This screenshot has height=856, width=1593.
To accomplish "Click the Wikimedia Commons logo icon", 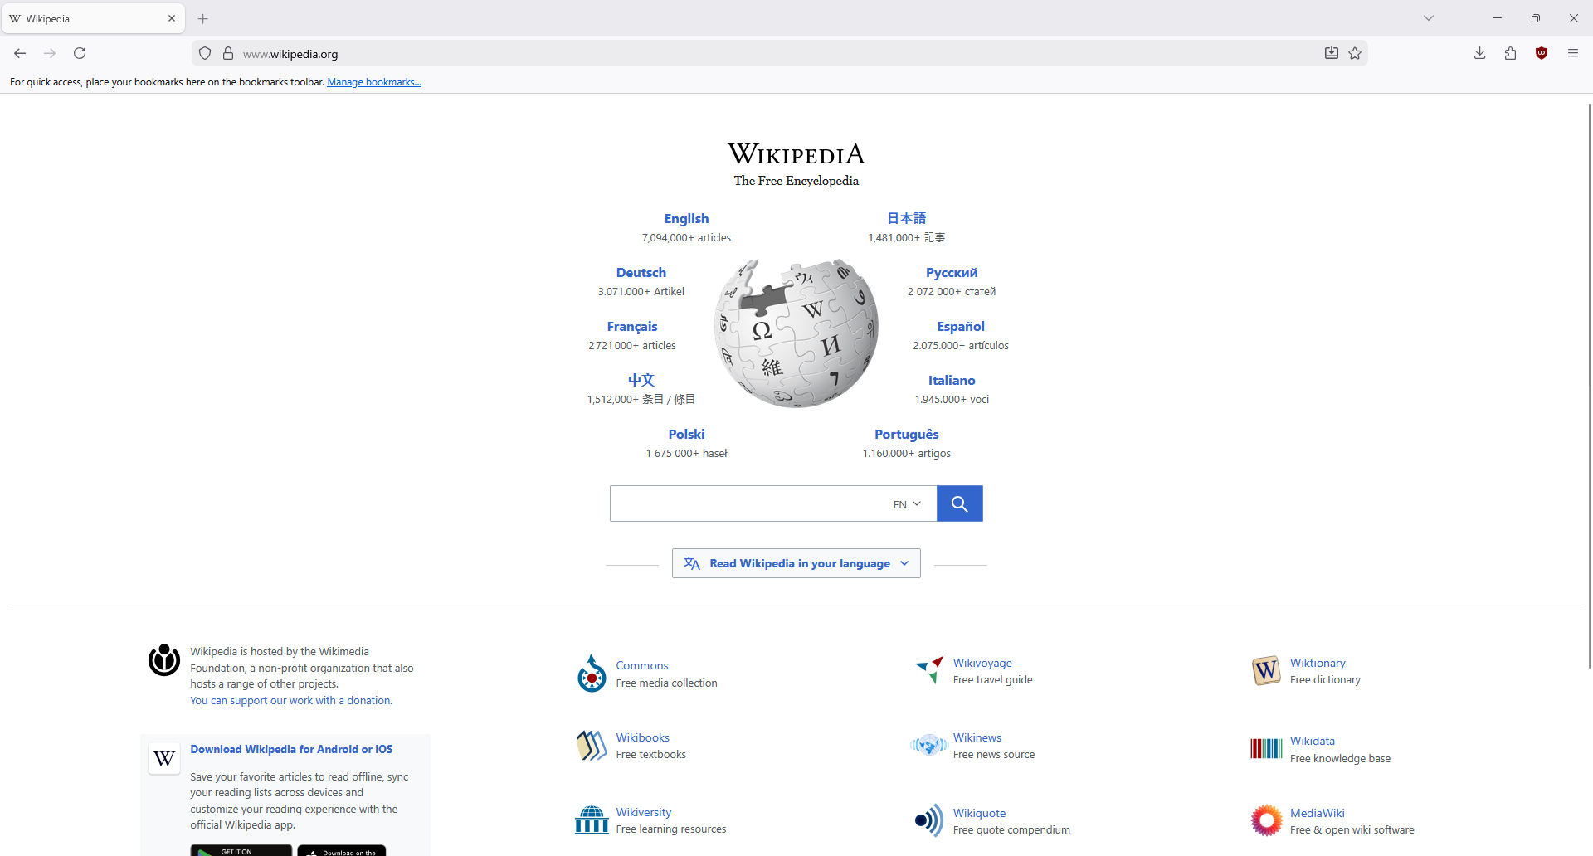I will (x=592, y=674).
